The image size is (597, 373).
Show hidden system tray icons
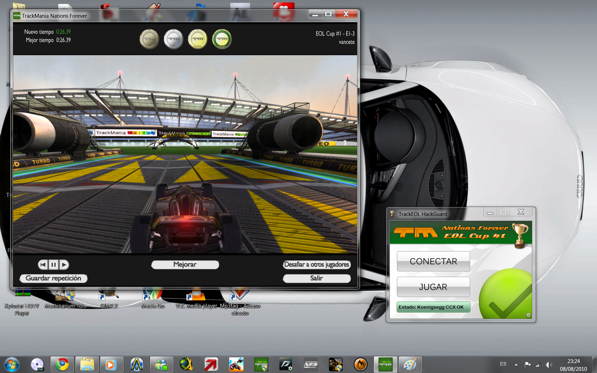click(516, 364)
